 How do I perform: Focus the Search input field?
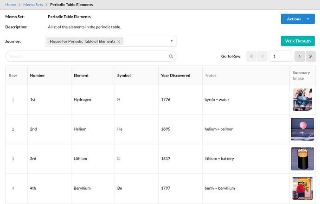(x=91, y=56)
